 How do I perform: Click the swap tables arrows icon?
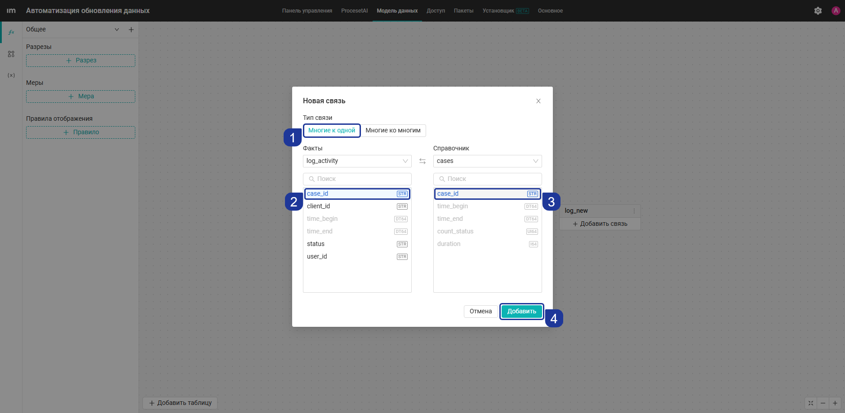422,161
